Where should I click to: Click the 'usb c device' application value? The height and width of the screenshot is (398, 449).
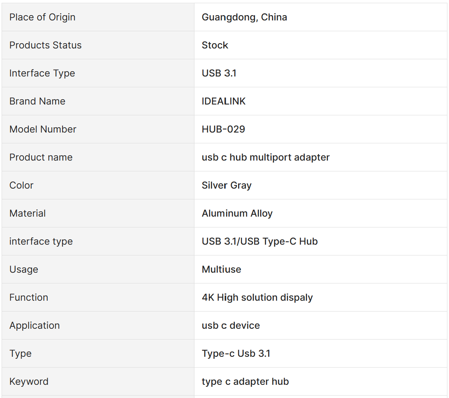tap(231, 326)
